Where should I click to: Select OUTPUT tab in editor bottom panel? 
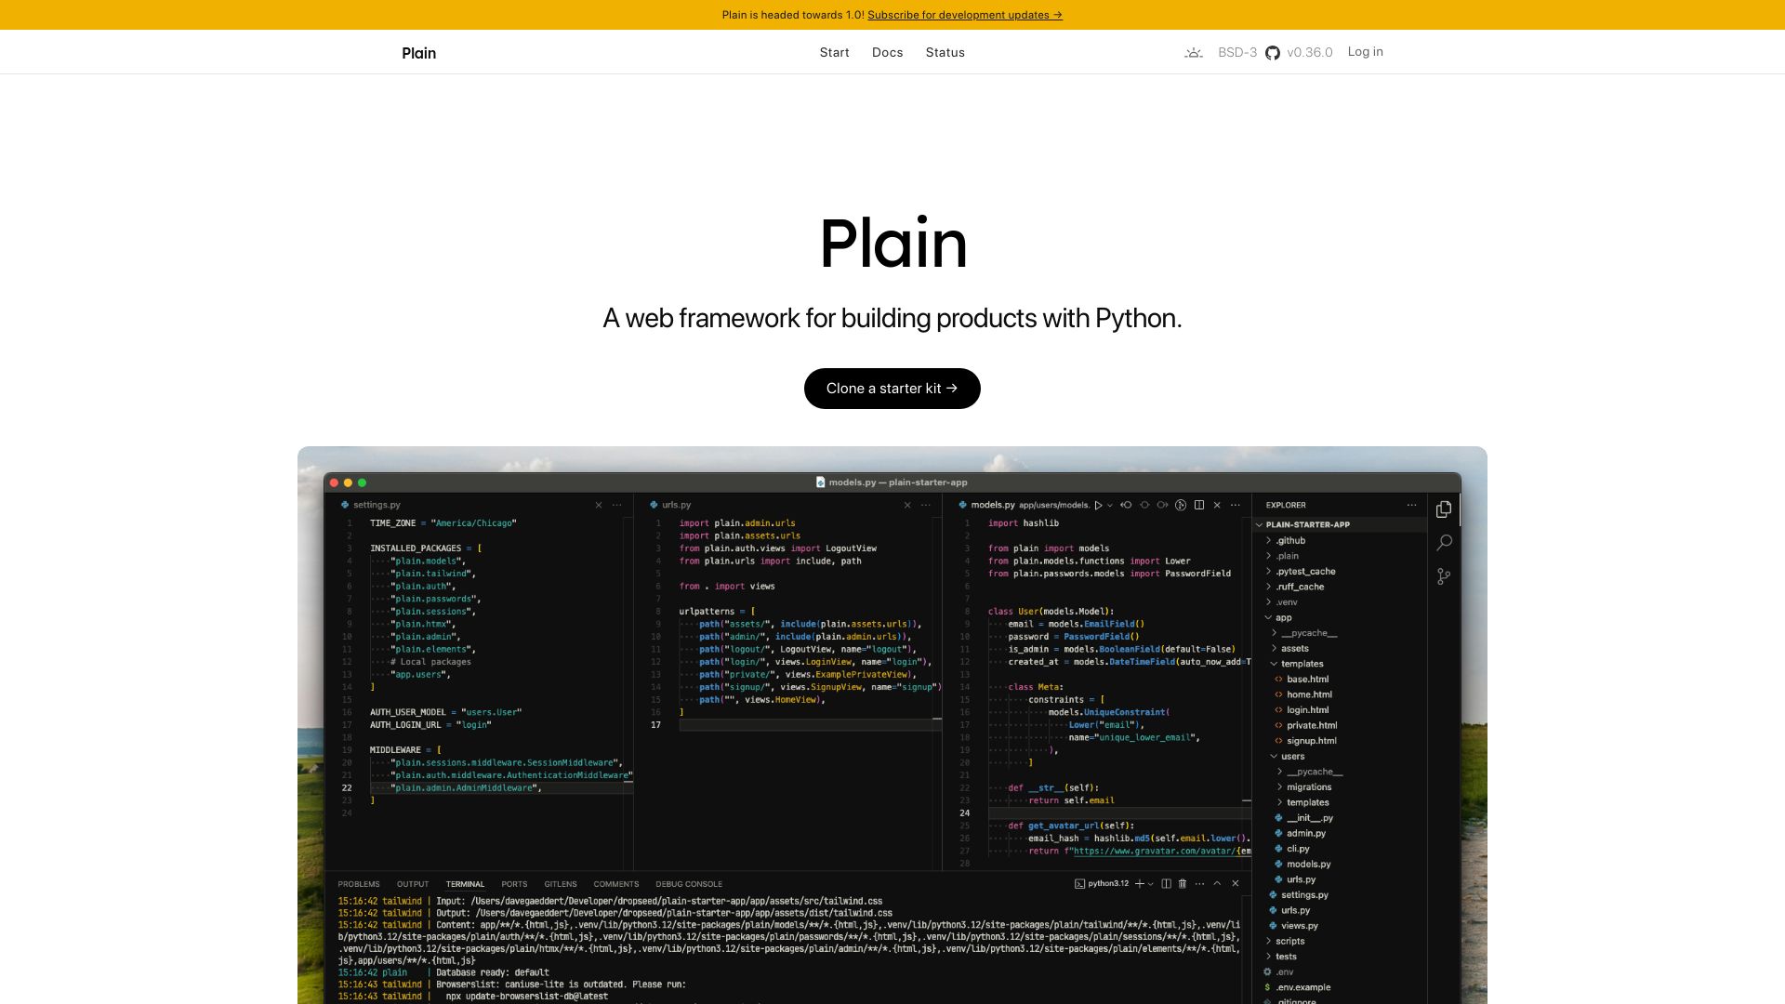point(413,884)
